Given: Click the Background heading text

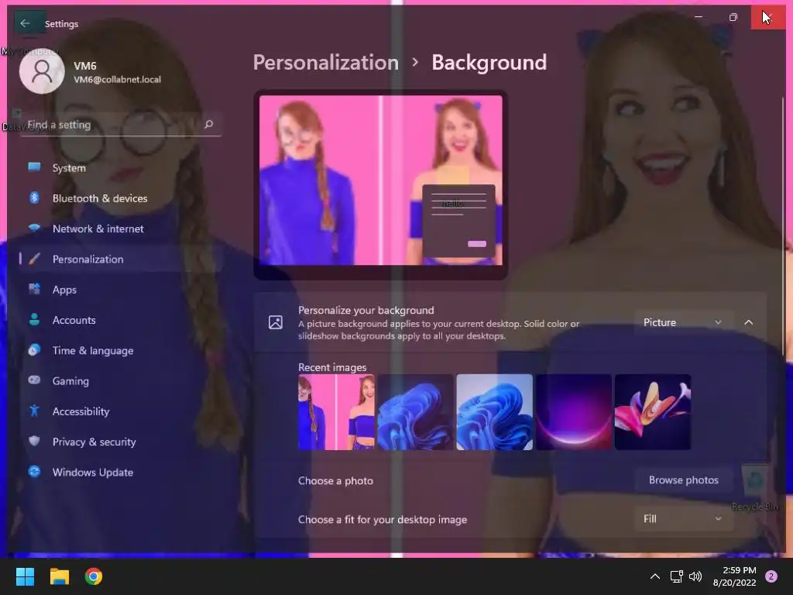Looking at the screenshot, I should point(489,62).
